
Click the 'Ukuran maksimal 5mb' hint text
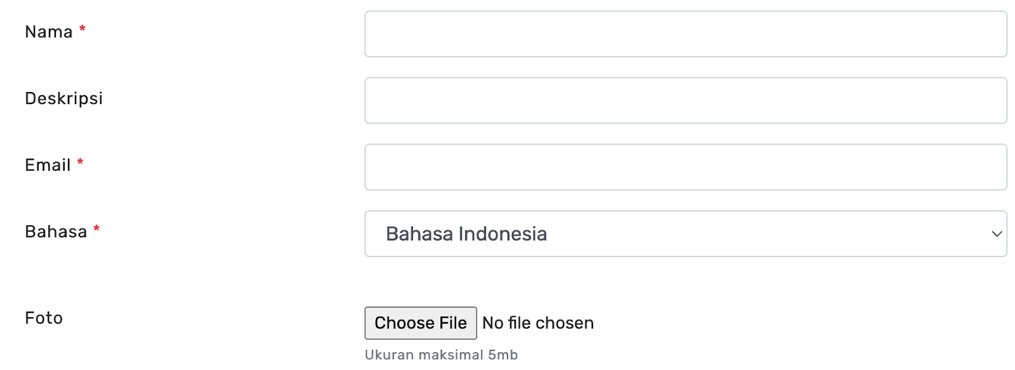point(441,355)
